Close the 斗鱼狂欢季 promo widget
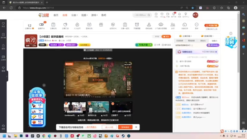Viewport: 247px width, 139px height. 44,85
